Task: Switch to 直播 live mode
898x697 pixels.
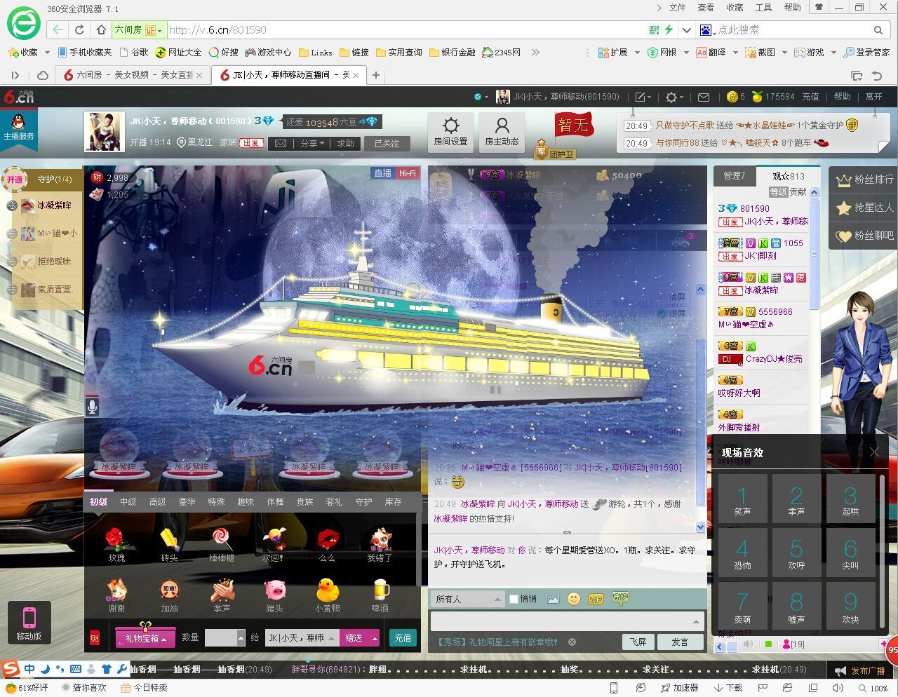Action: [x=382, y=173]
